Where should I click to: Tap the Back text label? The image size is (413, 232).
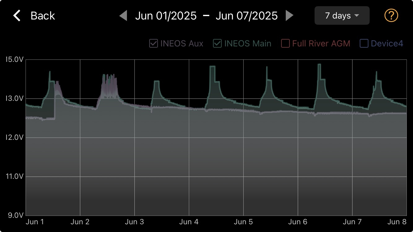tap(43, 15)
